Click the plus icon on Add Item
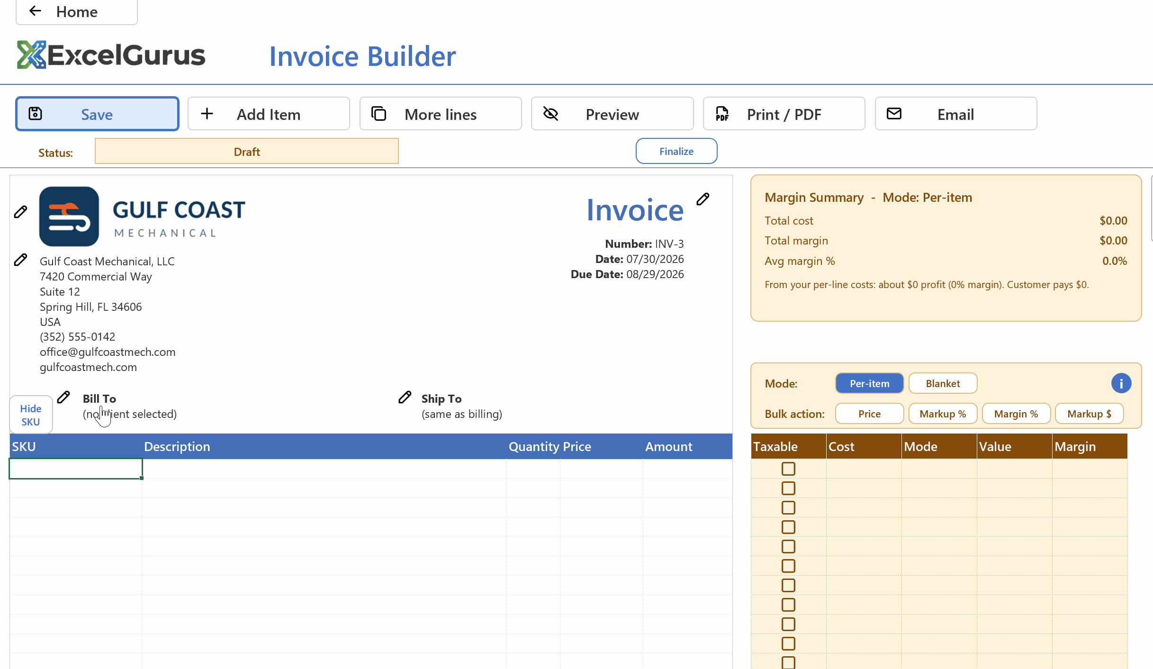The height and width of the screenshot is (669, 1153). point(207,114)
